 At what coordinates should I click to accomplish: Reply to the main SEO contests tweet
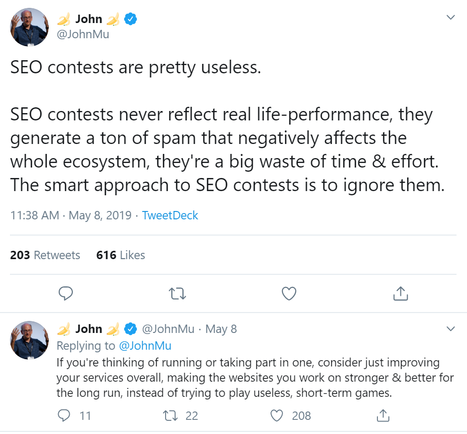point(66,294)
